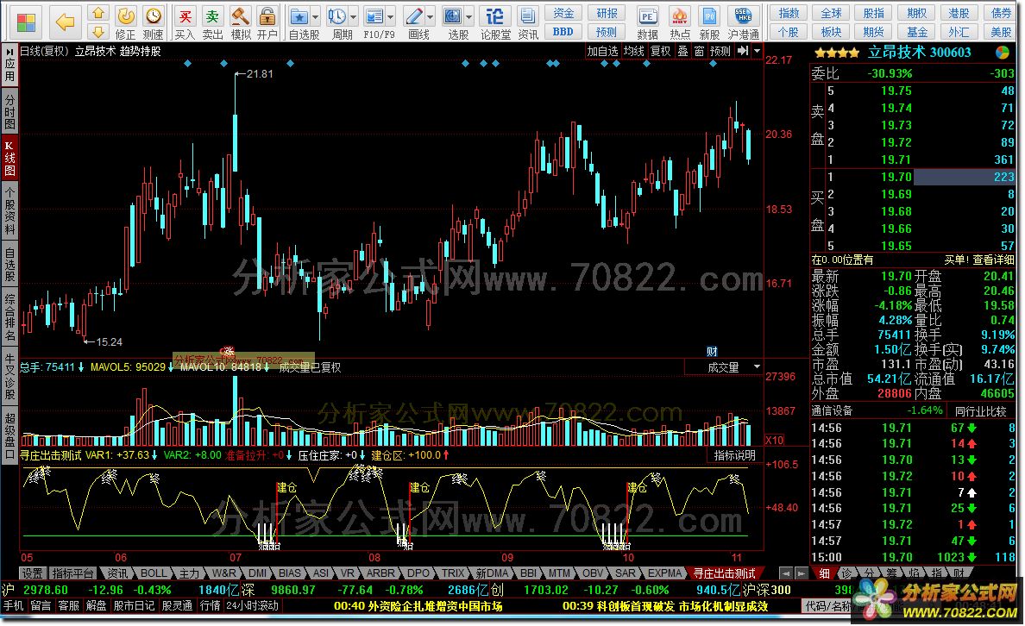
Task: Click the yellow down arrow icon
Action: 98,31
